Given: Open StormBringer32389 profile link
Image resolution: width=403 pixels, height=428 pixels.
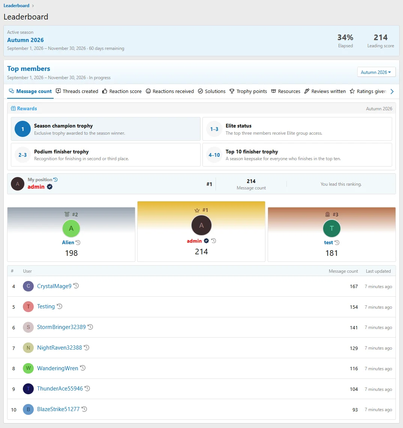Looking at the screenshot, I should 61,327.
